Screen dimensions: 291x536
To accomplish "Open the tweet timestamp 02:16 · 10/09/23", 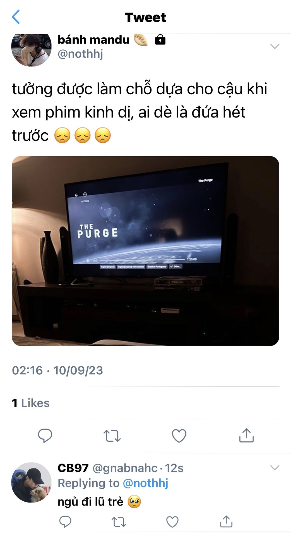I will (x=57, y=370).
